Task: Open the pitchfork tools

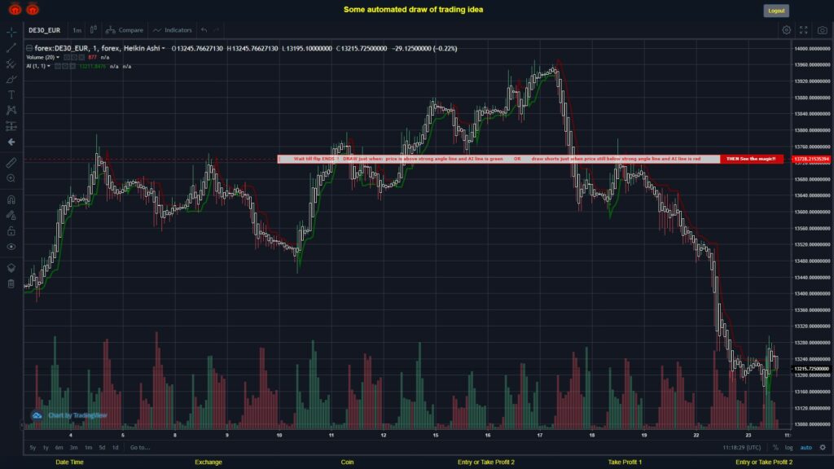Action: click(x=11, y=64)
